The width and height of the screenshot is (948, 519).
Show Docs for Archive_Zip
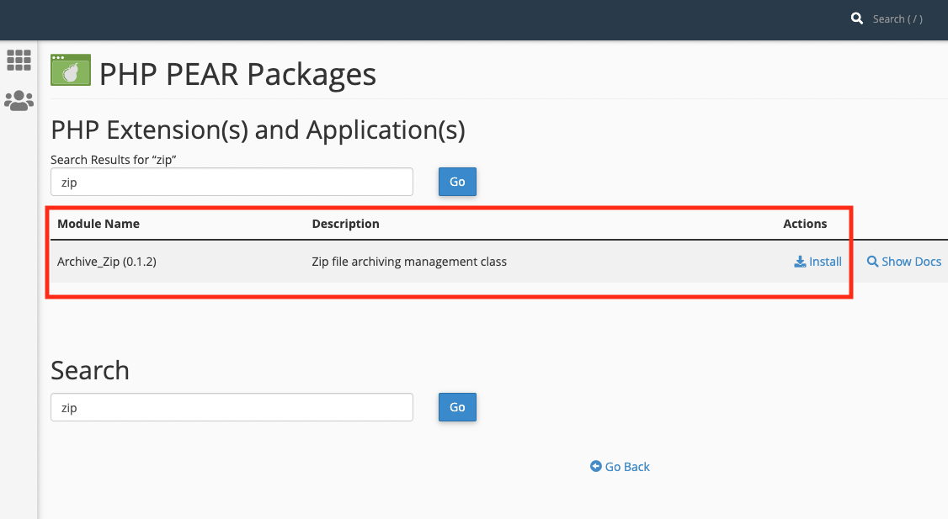coord(904,262)
